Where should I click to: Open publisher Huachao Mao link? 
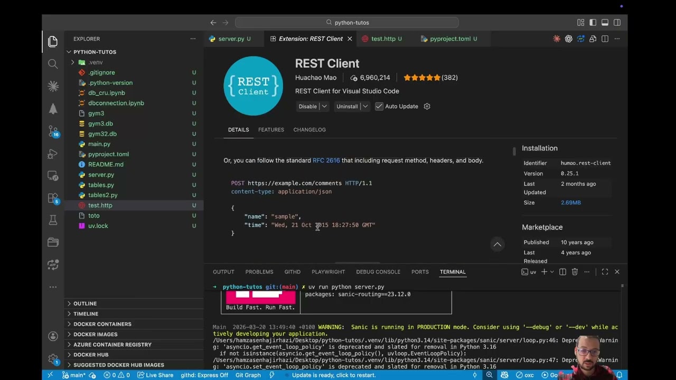316,78
